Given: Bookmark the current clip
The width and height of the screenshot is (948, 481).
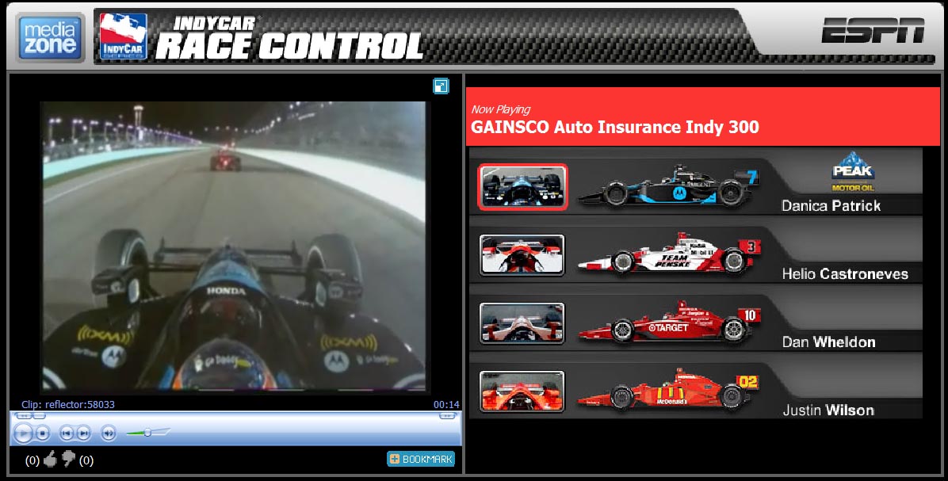Looking at the screenshot, I should coord(421,460).
